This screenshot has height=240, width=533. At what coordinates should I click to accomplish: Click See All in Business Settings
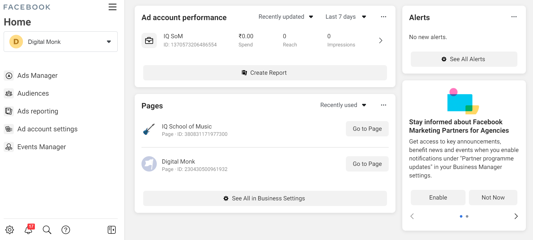pyautogui.click(x=265, y=198)
